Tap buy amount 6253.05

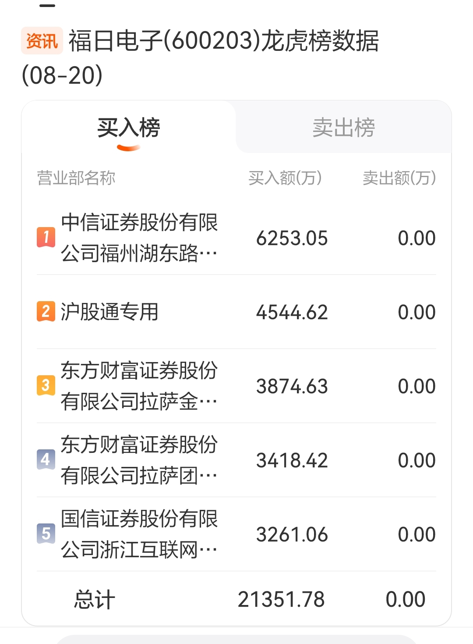[x=292, y=238]
